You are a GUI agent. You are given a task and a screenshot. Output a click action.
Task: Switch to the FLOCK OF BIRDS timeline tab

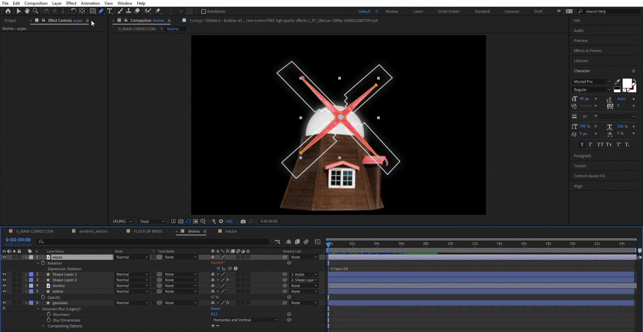(148, 231)
